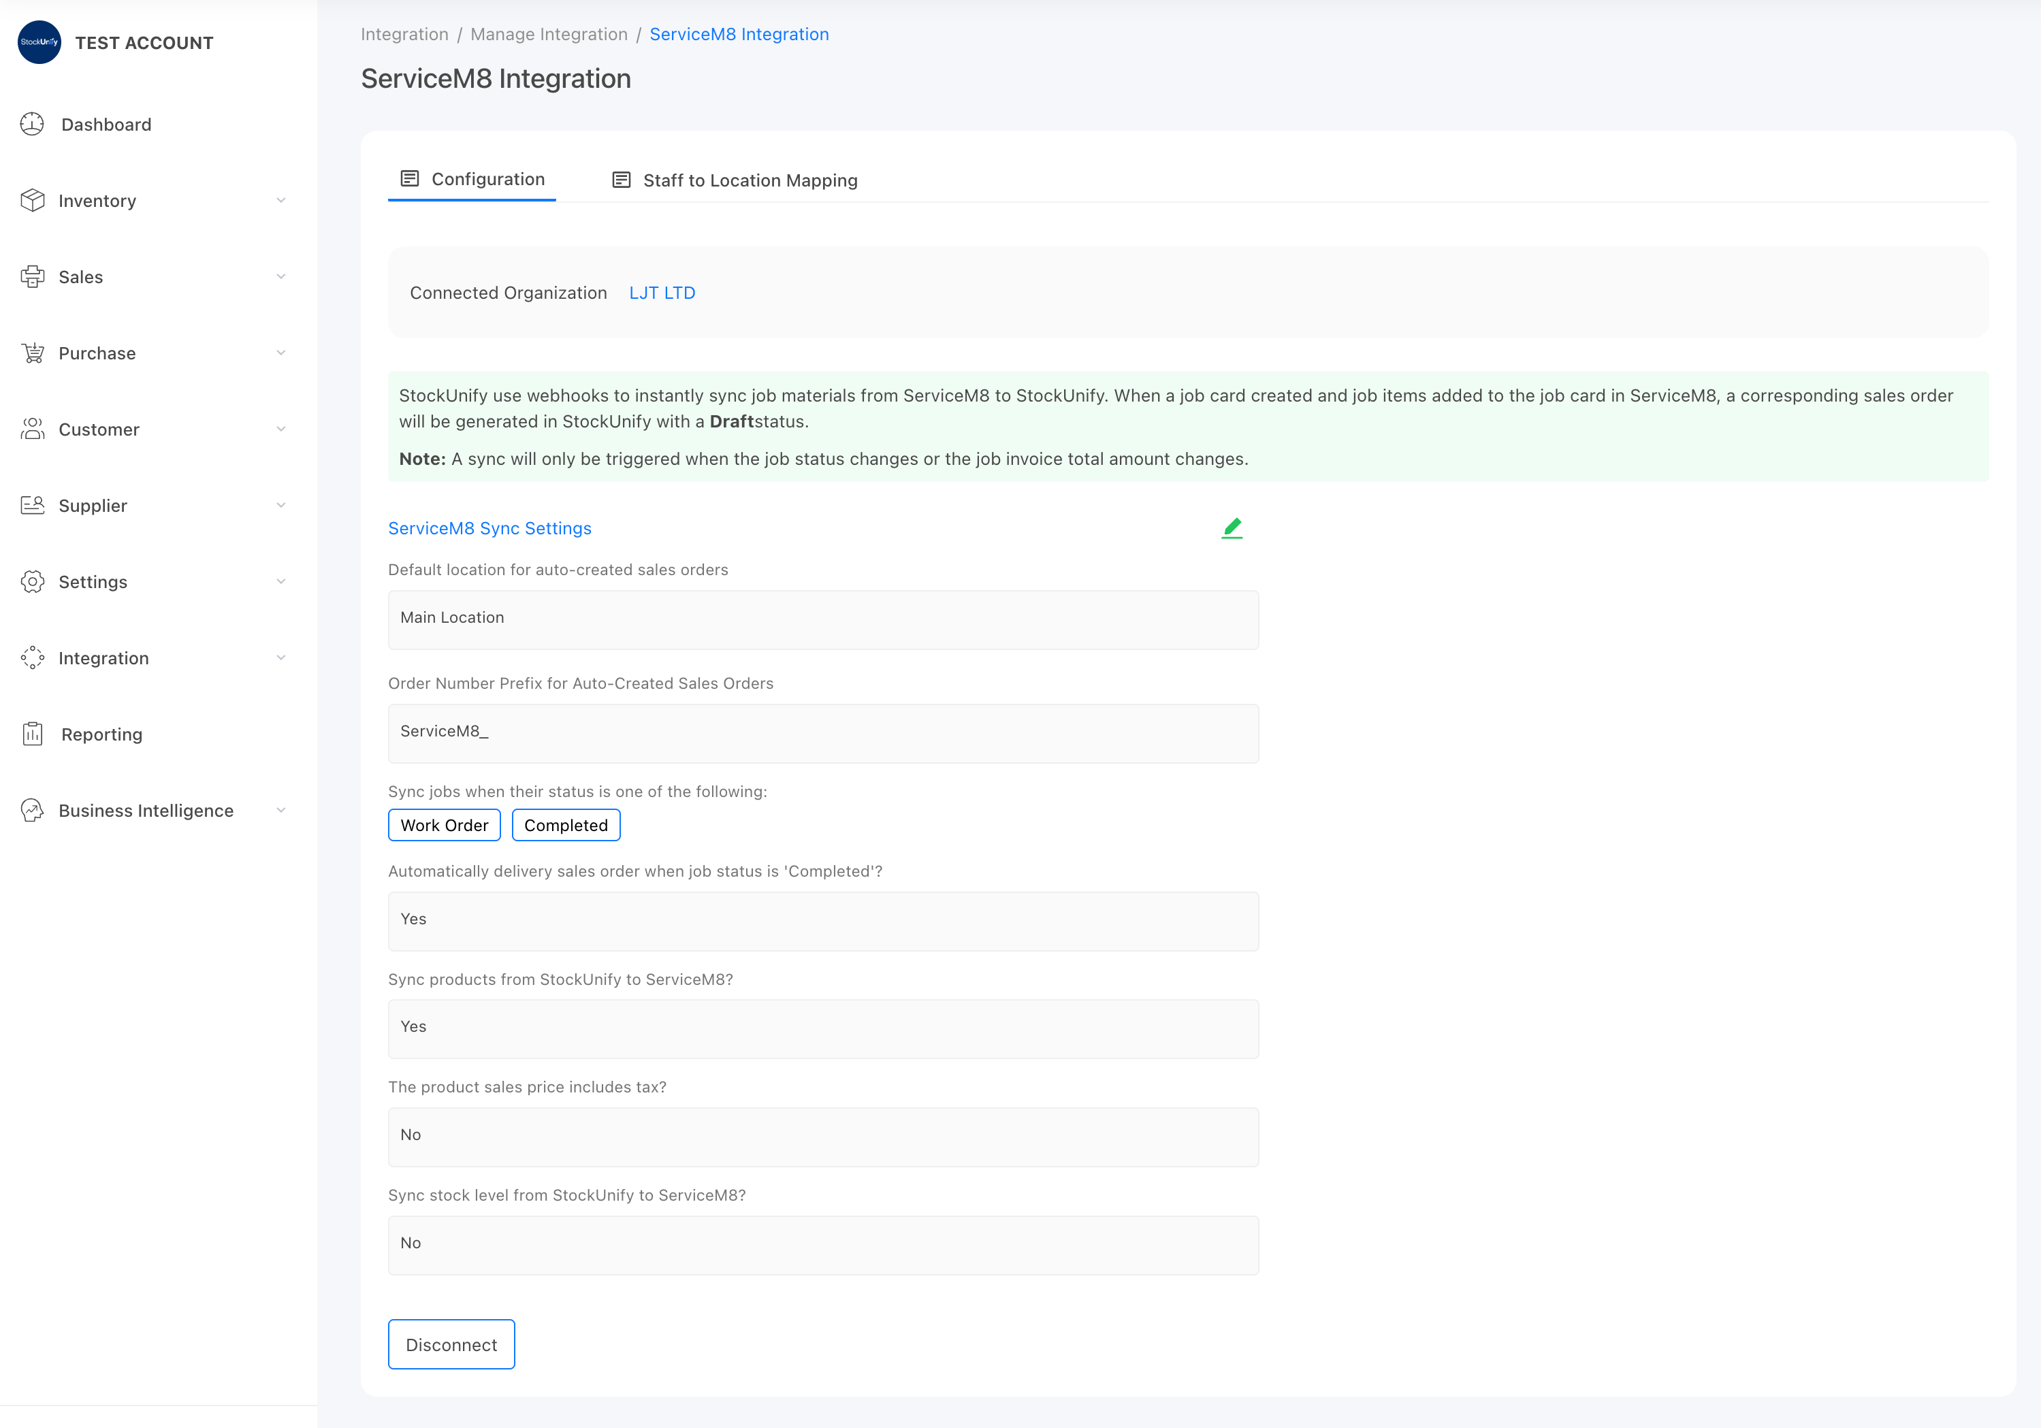Switch to Staff to Location Mapping tab
This screenshot has height=1428, width=2041.
[735, 180]
